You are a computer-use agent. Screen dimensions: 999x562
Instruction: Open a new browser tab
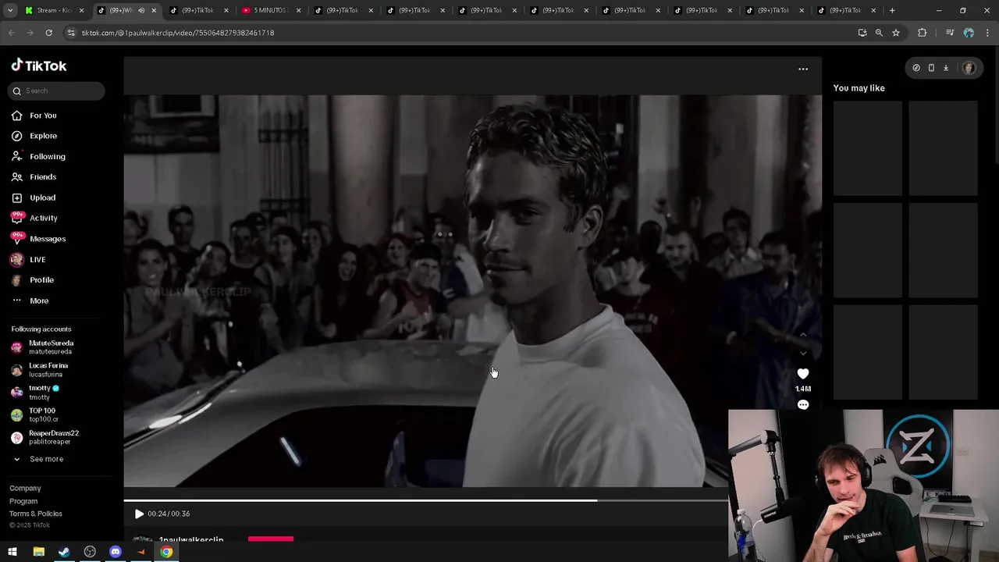(x=892, y=10)
